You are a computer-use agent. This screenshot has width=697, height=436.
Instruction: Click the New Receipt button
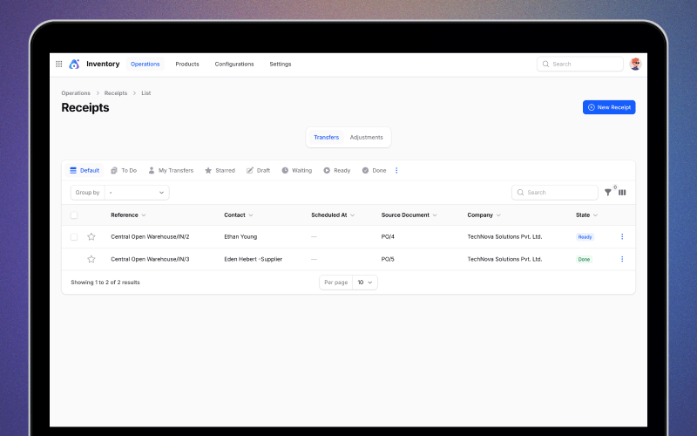tap(609, 107)
